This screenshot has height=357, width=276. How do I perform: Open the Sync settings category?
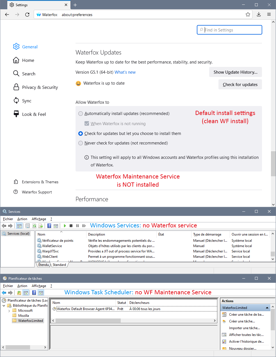click(x=22, y=101)
